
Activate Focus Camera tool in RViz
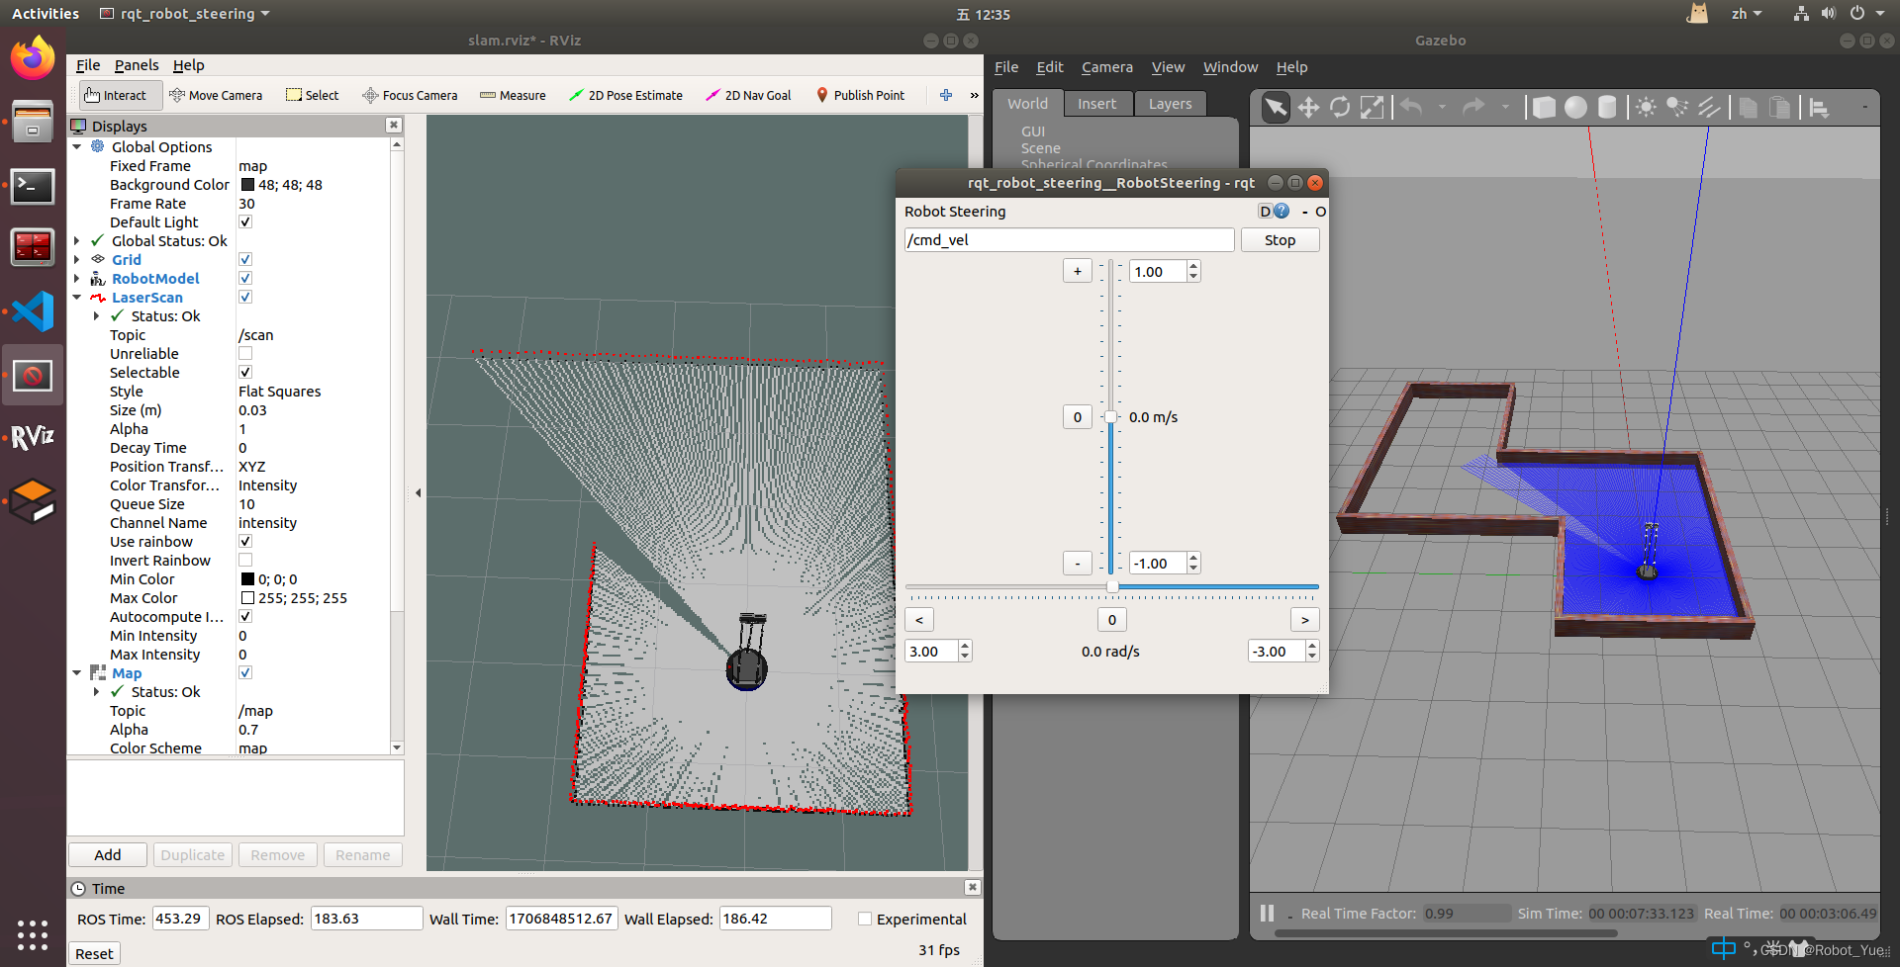(410, 95)
